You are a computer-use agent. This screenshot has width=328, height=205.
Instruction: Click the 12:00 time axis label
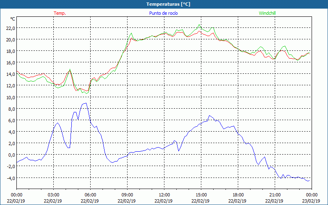[164, 195]
